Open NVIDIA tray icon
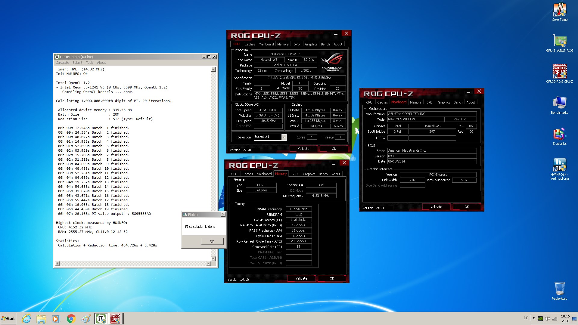The height and width of the screenshot is (325, 578). (540, 319)
